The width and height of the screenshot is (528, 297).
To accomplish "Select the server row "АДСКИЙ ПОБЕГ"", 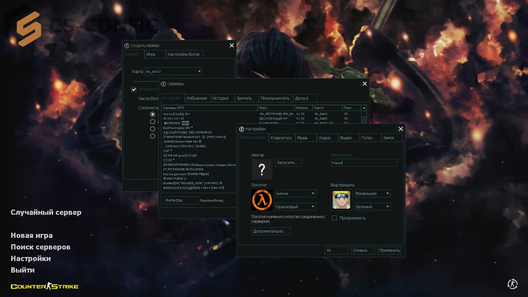I will click(198, 132).
